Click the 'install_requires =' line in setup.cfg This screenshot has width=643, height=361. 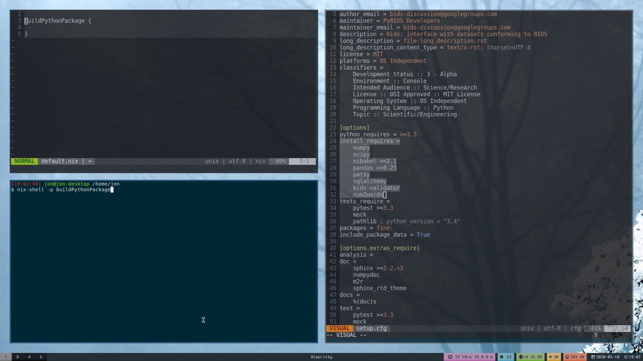369,141
